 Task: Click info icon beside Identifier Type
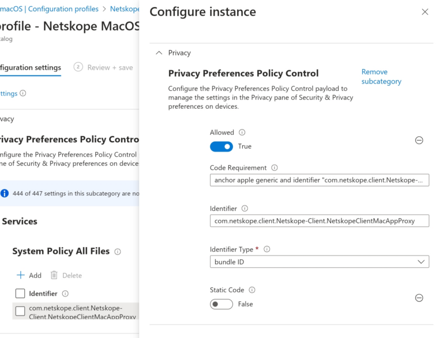click(267, 249)
